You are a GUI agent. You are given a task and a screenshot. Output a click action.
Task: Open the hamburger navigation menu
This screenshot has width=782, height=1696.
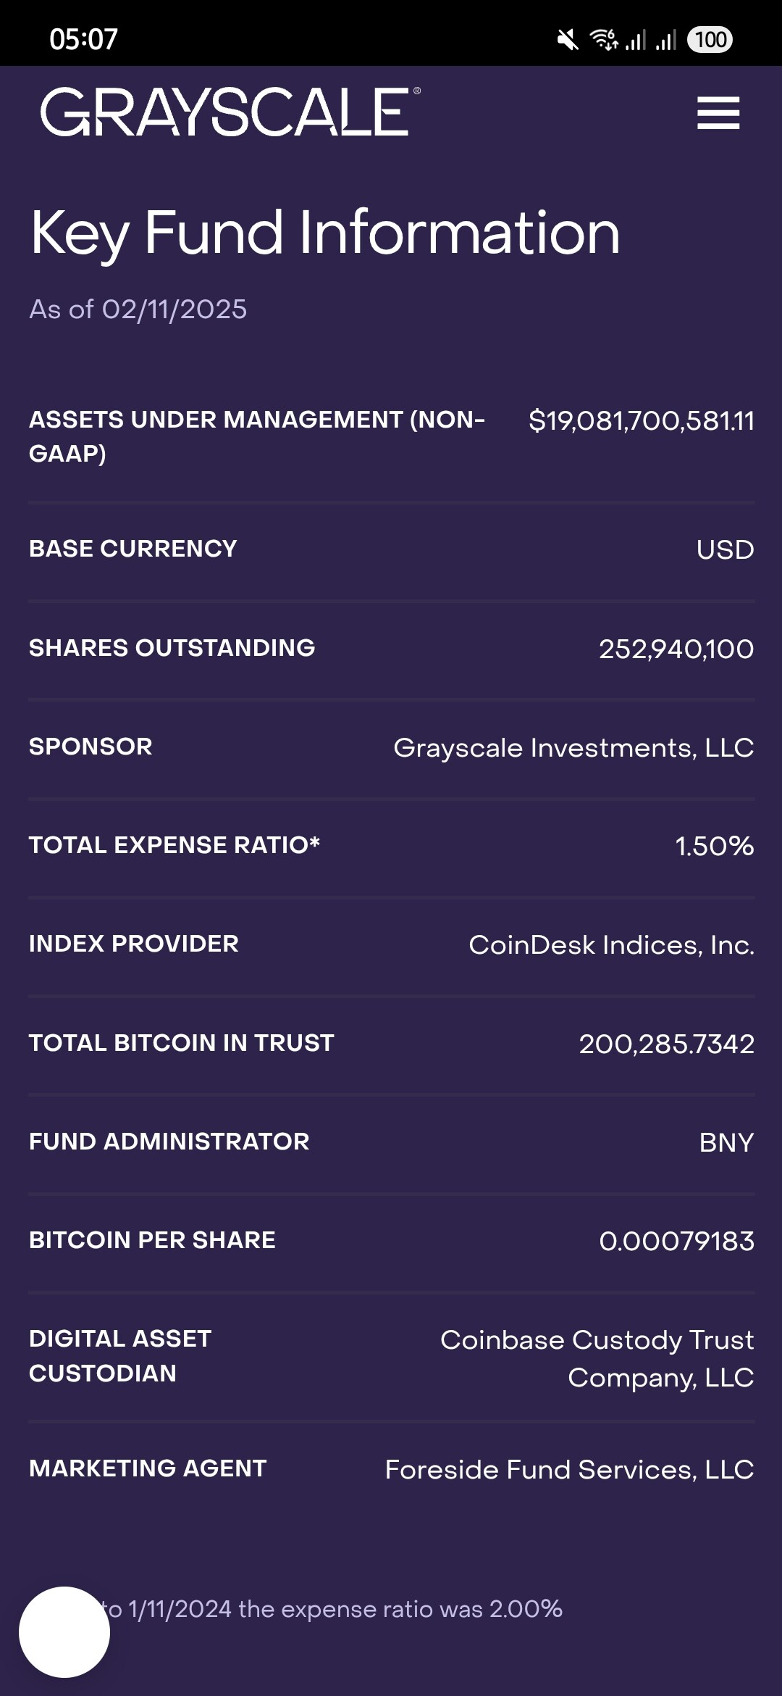[718, 113]
